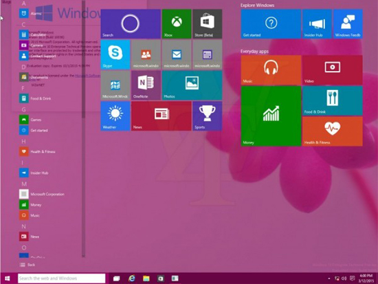The width and height of the screenshot is (378, 284).
Task: Open the Store icon on the taskbar
Action: (x=161, y=278)
